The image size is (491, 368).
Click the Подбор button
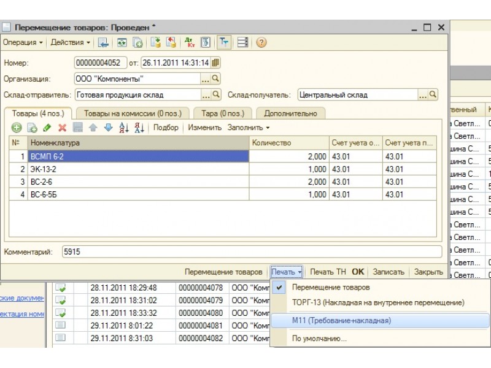point(166,128)
